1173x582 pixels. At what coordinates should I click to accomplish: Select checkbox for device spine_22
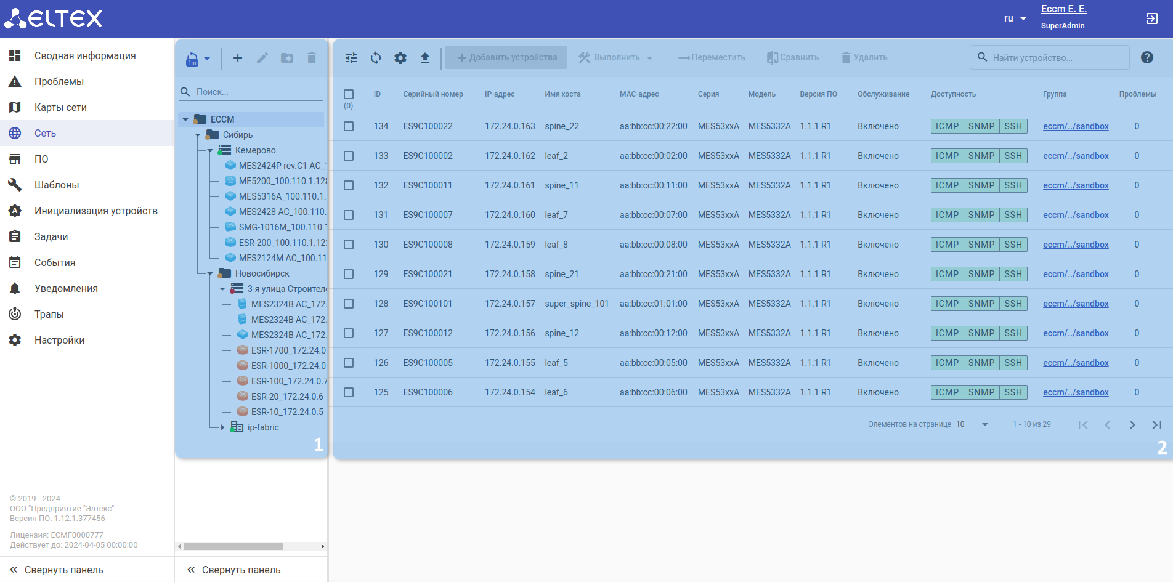coord(349,126)
